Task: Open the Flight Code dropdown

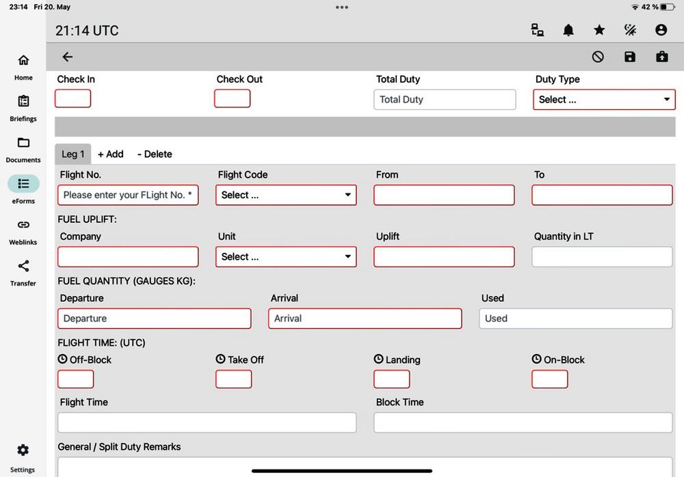Action: click(287, 195)
